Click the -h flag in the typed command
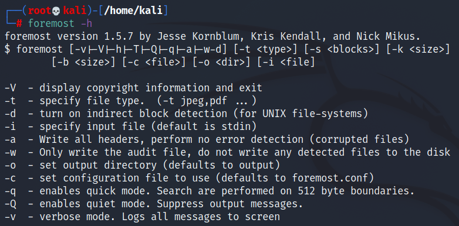 click(x=86, y=23)
